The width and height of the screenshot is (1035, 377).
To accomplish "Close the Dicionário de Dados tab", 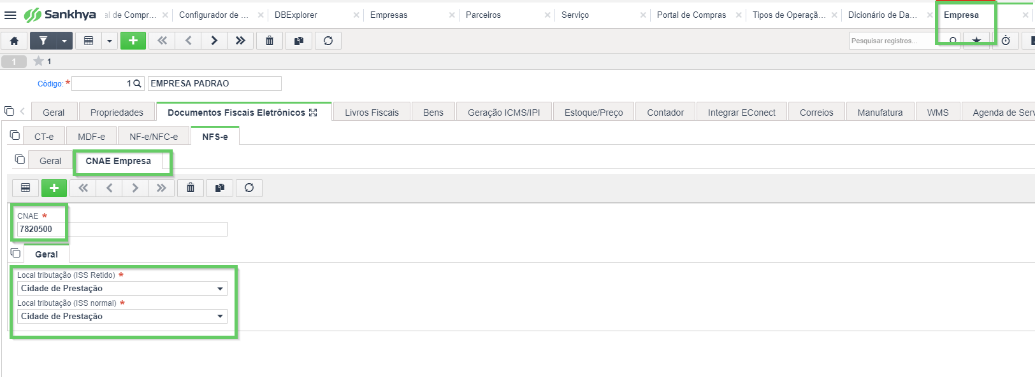I will click(x=930, y=15).
